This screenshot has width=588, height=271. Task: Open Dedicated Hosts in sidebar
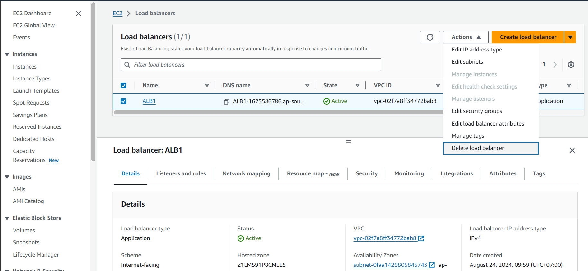(34, 139)
